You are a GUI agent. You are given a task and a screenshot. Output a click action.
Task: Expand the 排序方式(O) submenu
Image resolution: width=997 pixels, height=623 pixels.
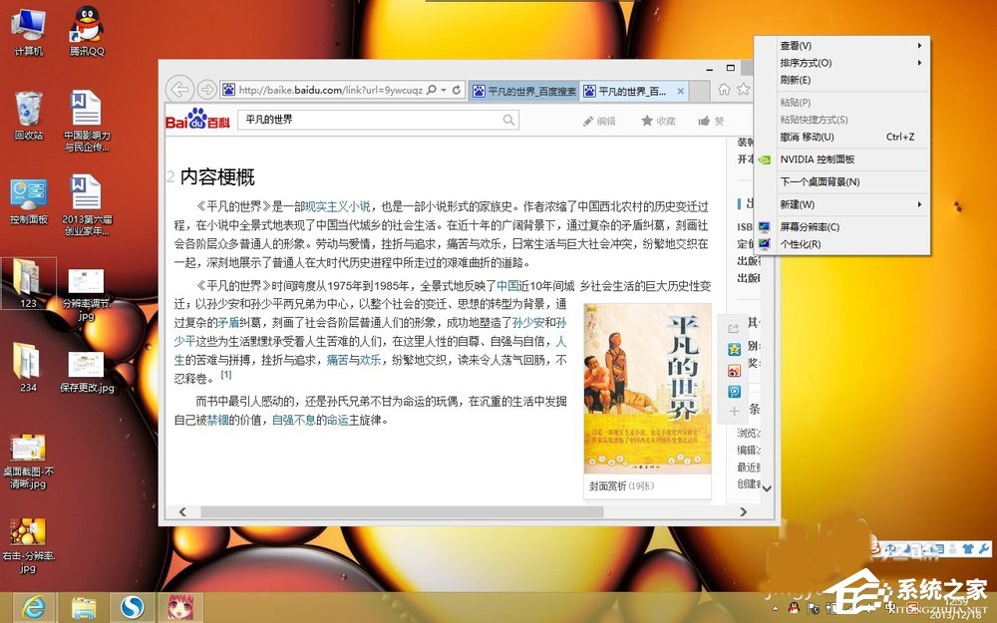[798, 63]
